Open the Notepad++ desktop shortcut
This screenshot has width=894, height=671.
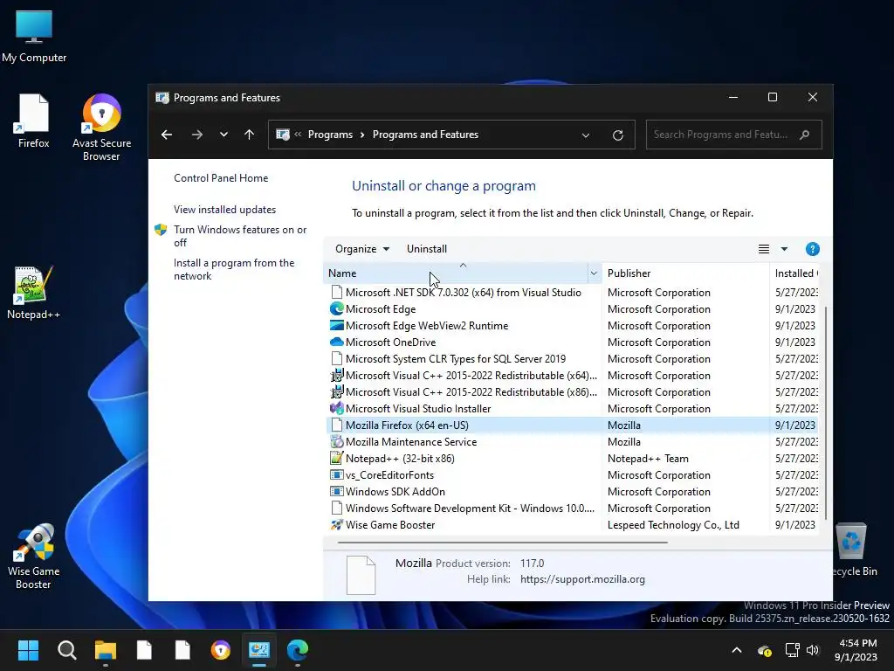33,292
